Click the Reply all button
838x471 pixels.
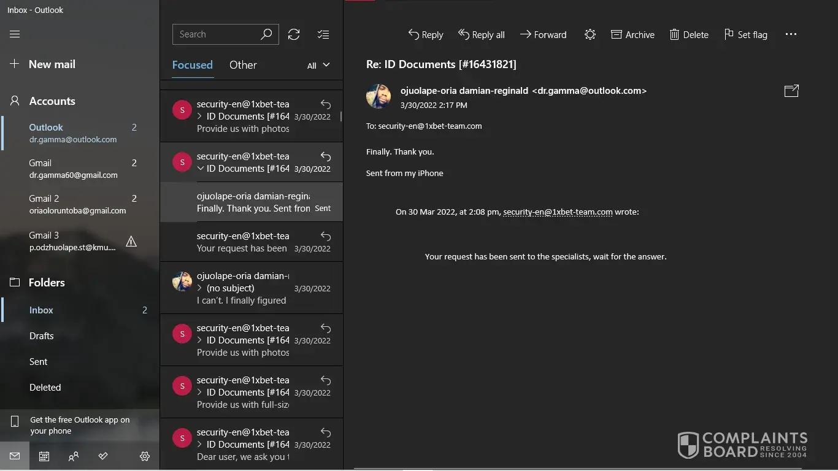[482, 35]
